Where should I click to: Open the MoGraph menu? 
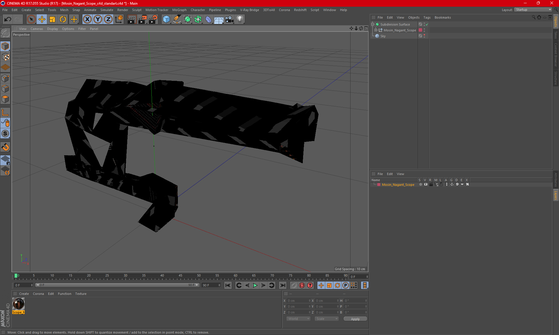tap(179, 10)
